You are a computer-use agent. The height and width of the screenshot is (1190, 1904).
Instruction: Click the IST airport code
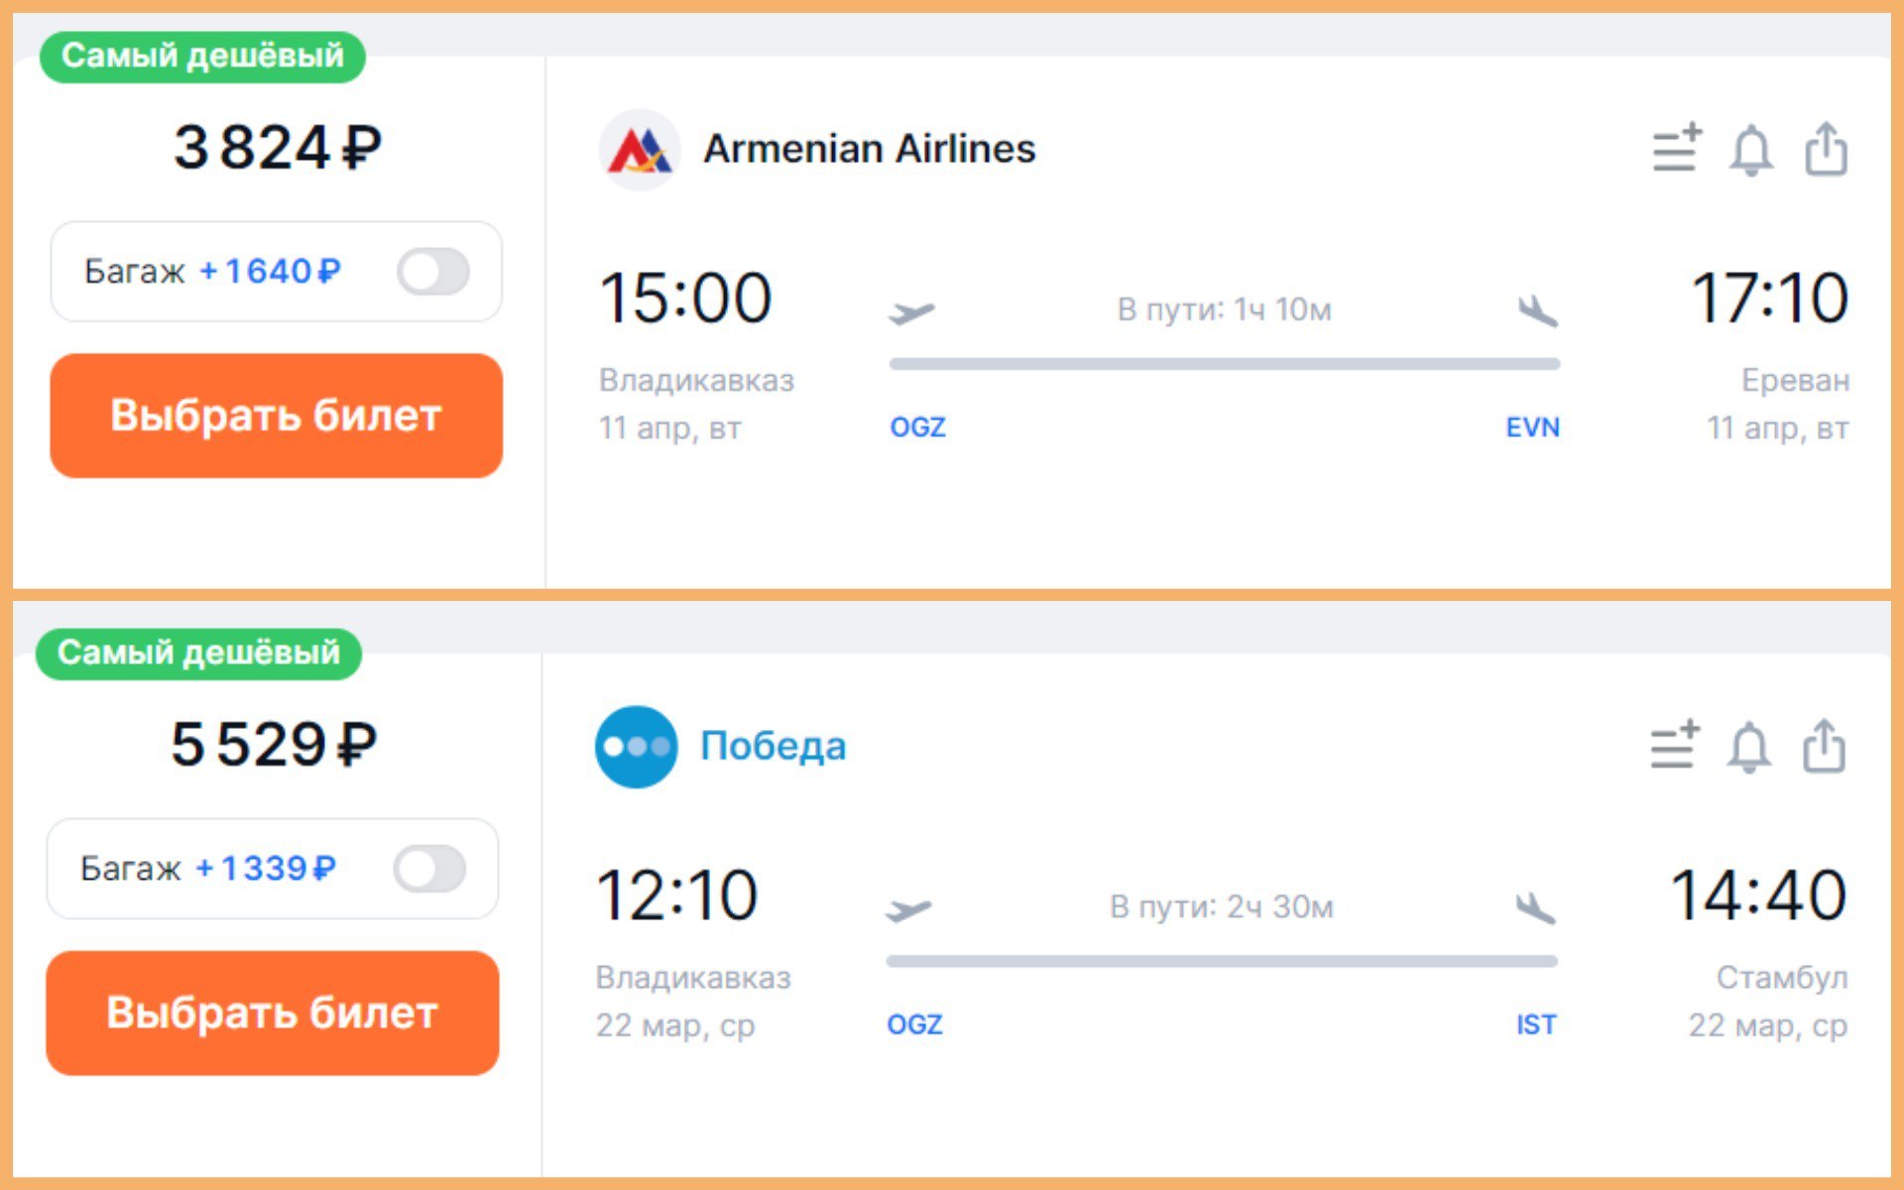[1536, 1024]
